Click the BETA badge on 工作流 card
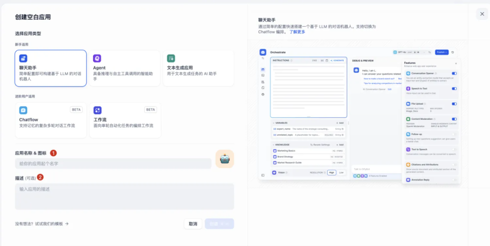This screenshot has width=490, height=246. (151, 109)
